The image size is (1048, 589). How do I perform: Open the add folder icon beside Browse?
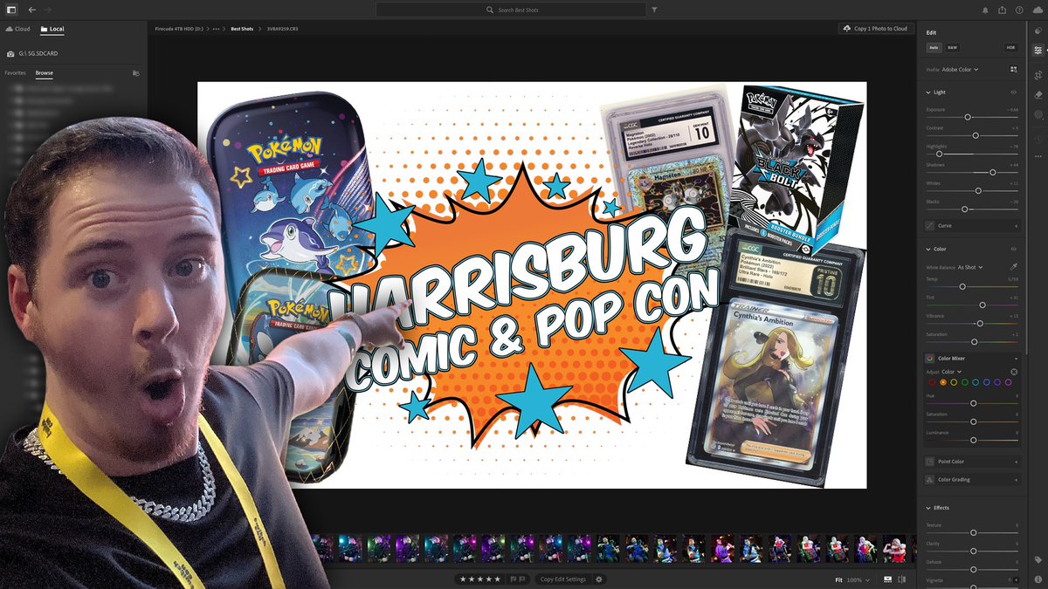coord(135,73)
